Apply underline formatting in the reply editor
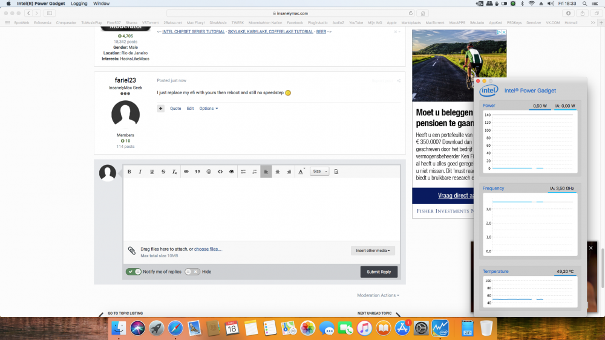 pos(152,172)
